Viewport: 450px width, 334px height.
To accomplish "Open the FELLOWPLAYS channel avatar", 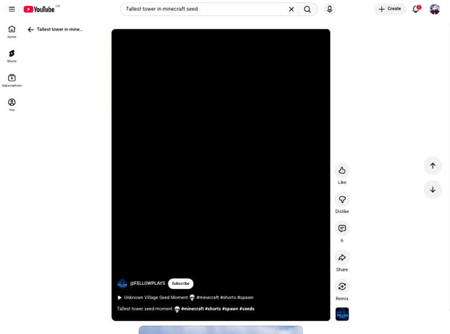I will [122, 284].
